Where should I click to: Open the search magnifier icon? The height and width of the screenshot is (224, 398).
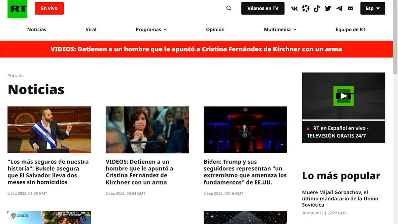coord(229,8)
